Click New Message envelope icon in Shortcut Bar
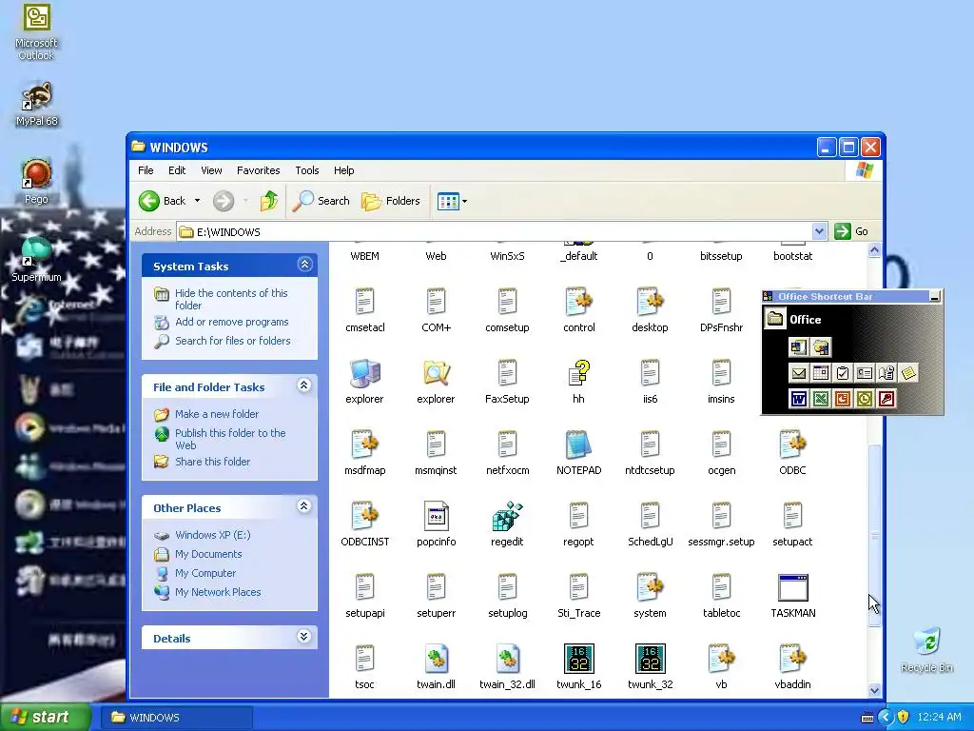The height and width of the screenshot is (731, 974). pyautogui.click(x=799, y=373)
